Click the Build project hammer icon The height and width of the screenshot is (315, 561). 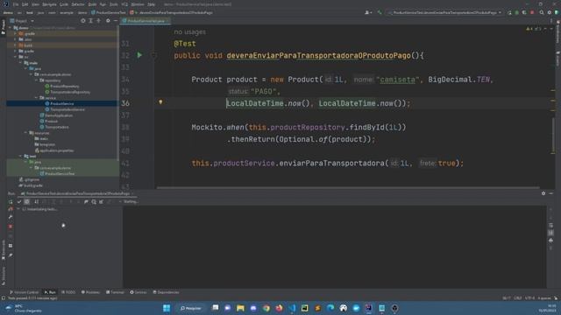[x=380, y=12]
